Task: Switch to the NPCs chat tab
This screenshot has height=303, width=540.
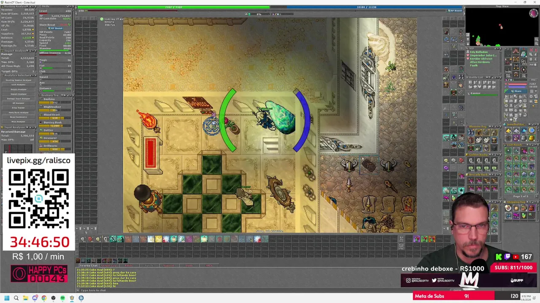Action: (x=209, y=266)
